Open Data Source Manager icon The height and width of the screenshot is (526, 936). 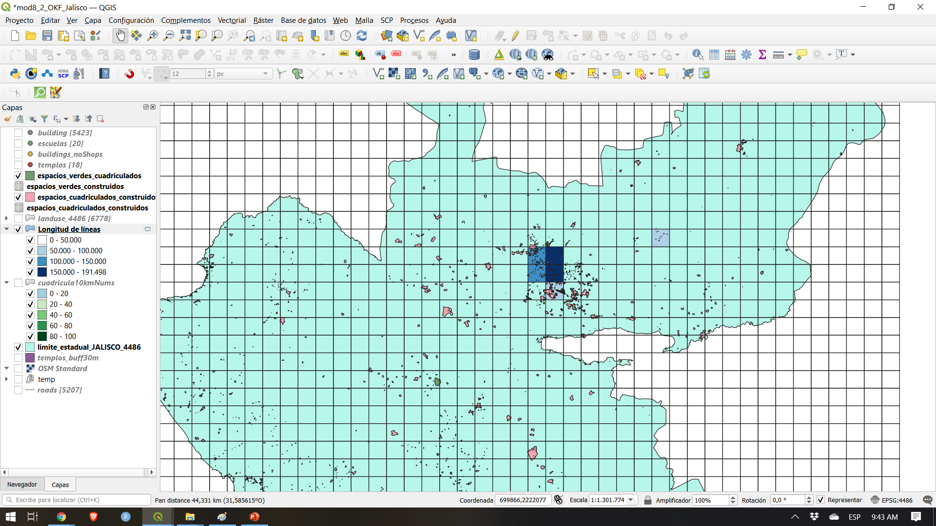click(387, 36)
